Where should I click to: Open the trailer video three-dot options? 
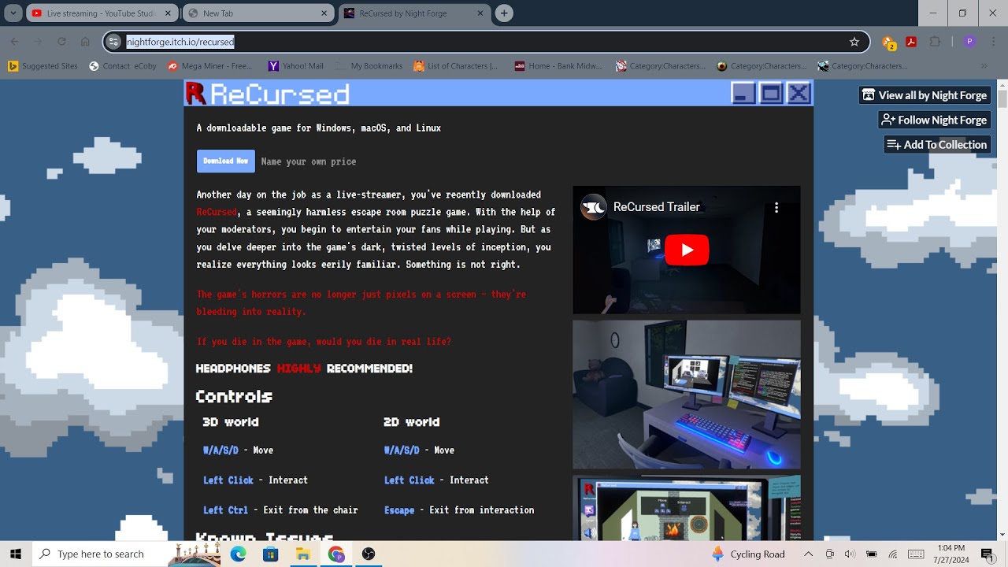[776, 207]
